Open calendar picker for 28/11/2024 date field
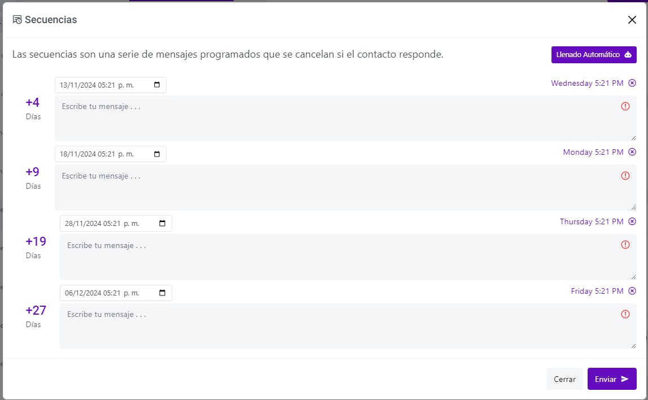This screenshot has height=400, width=648. [163, 223]
